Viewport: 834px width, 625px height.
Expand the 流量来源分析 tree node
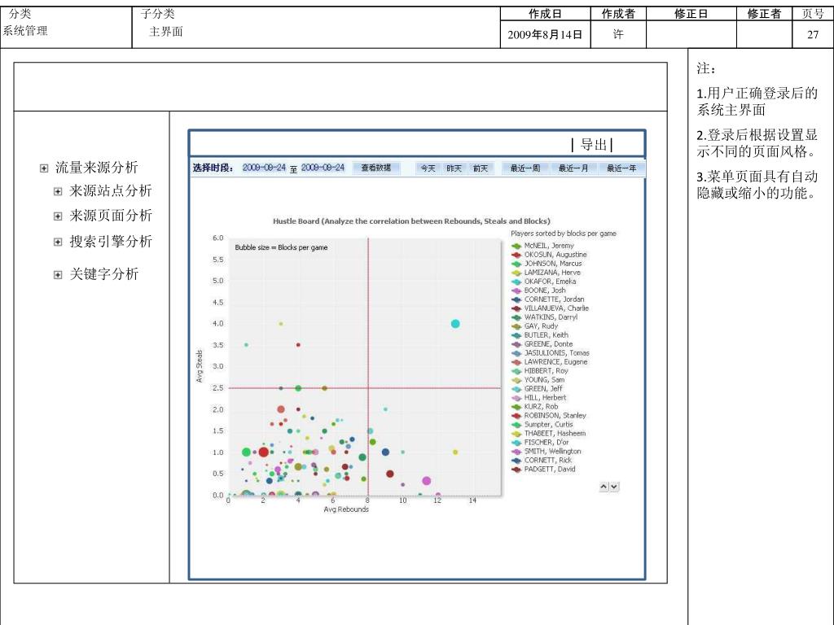pos(43,168)
